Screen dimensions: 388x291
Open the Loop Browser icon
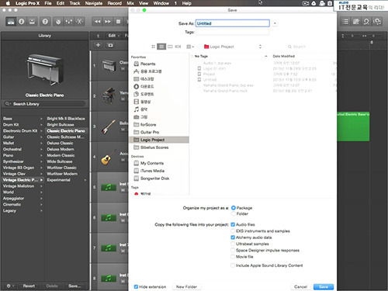pyautogui.click(x=366, y=22)
